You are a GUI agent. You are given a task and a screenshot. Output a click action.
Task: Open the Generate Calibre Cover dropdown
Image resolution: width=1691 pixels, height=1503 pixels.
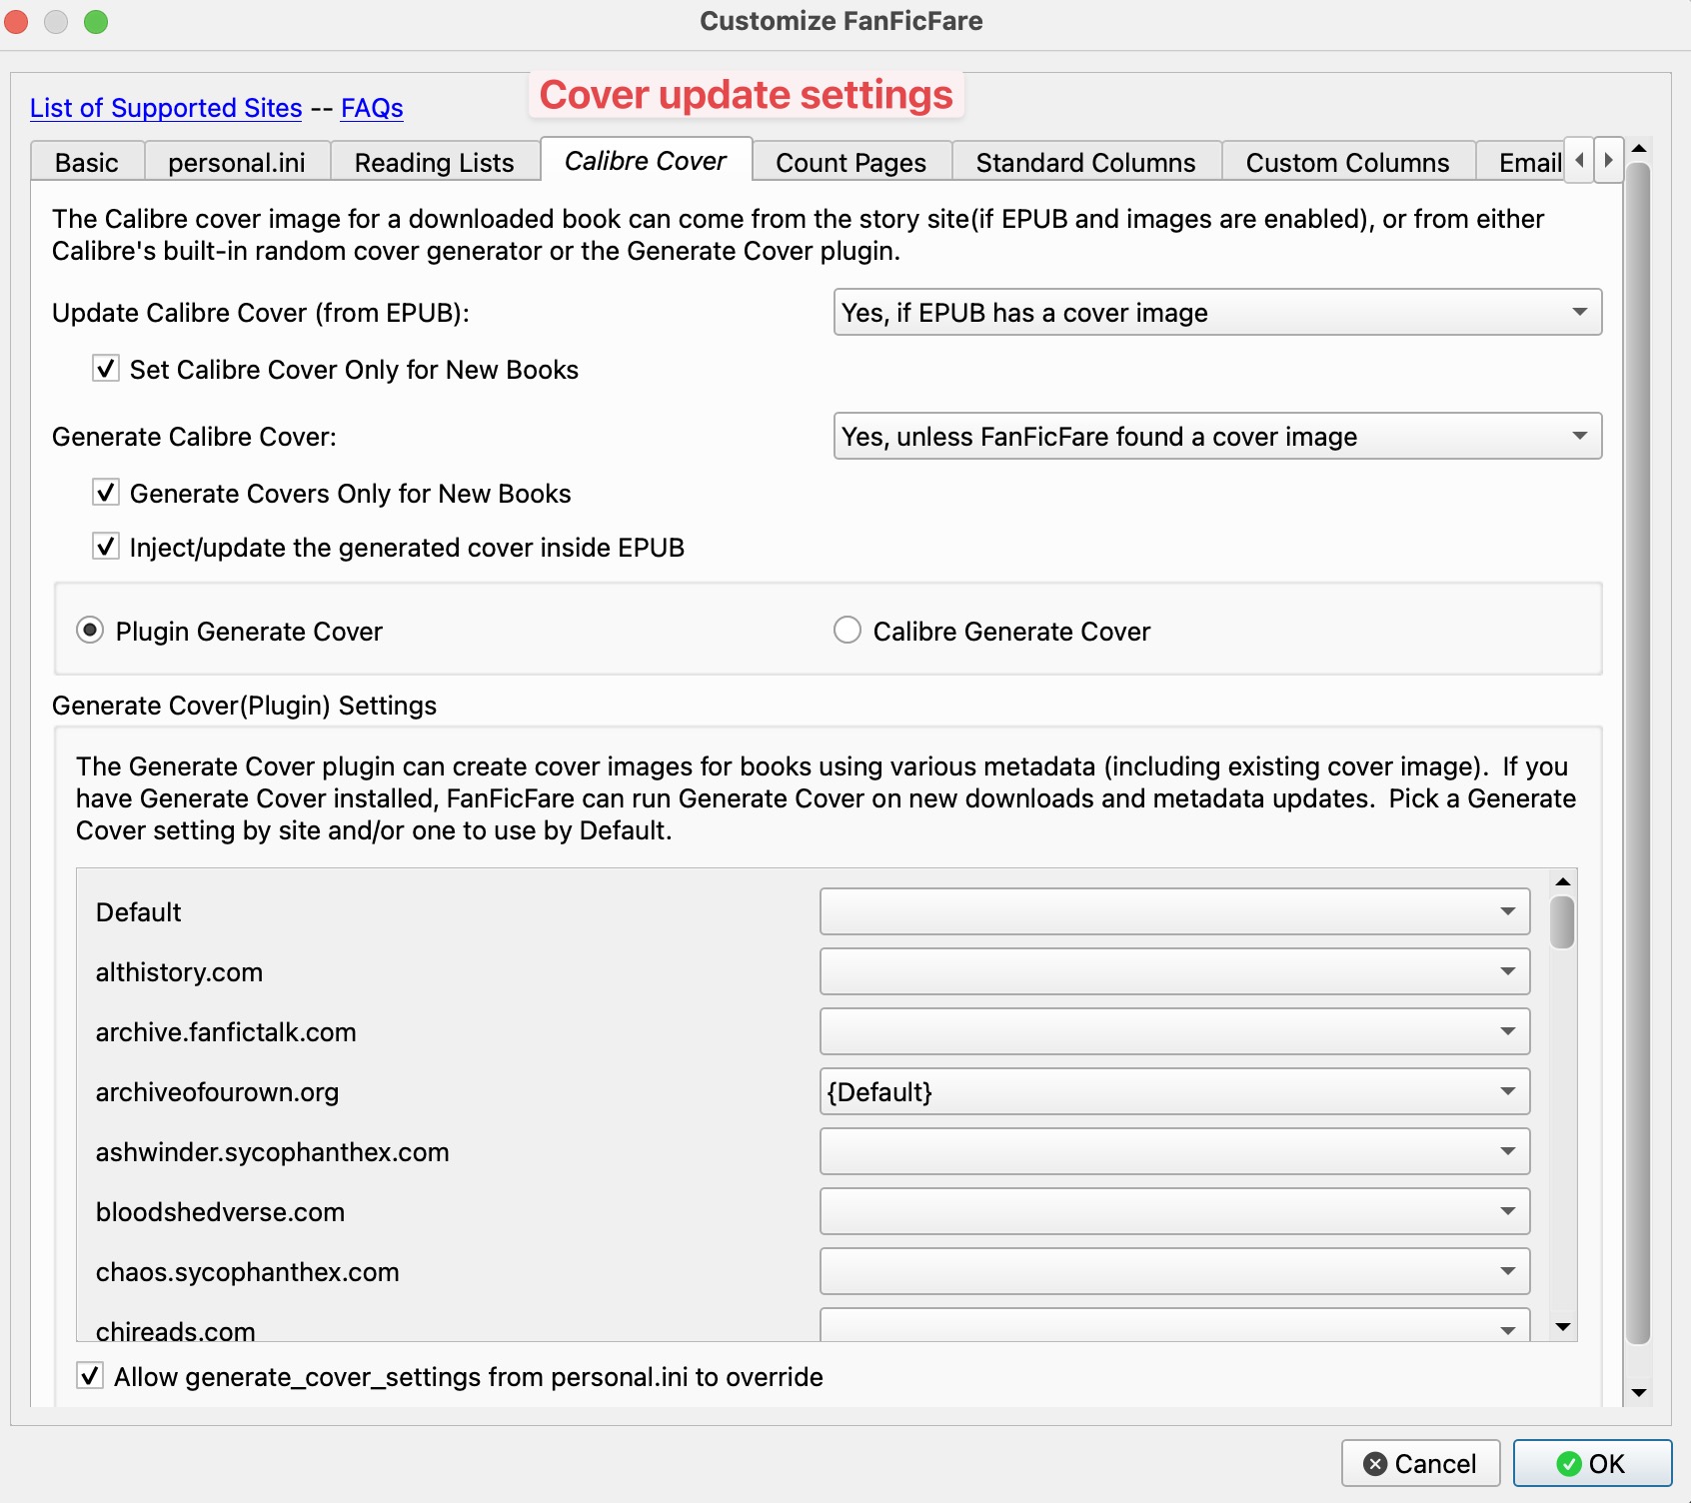pos(1217,437)
